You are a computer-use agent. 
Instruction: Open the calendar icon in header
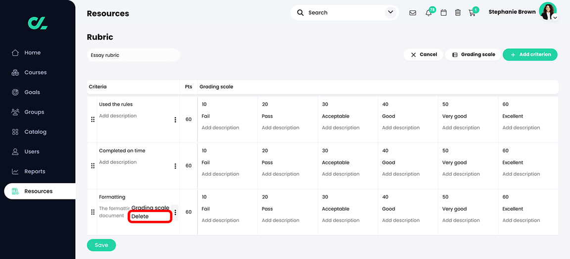click(443, 13)
